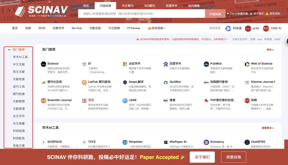Select the 中国知网 search tab
288x165 pixels.
(x=105, y=6)
